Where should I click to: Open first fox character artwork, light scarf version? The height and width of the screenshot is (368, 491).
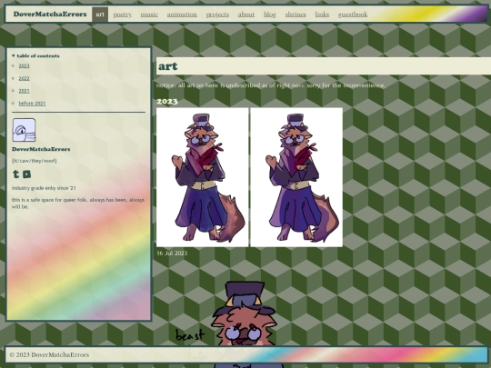202,177
